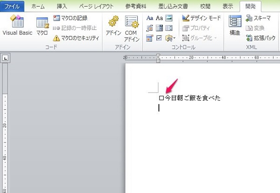Insert a picture content control
This screenshot has height=193, width=280.
pos(169,18)
